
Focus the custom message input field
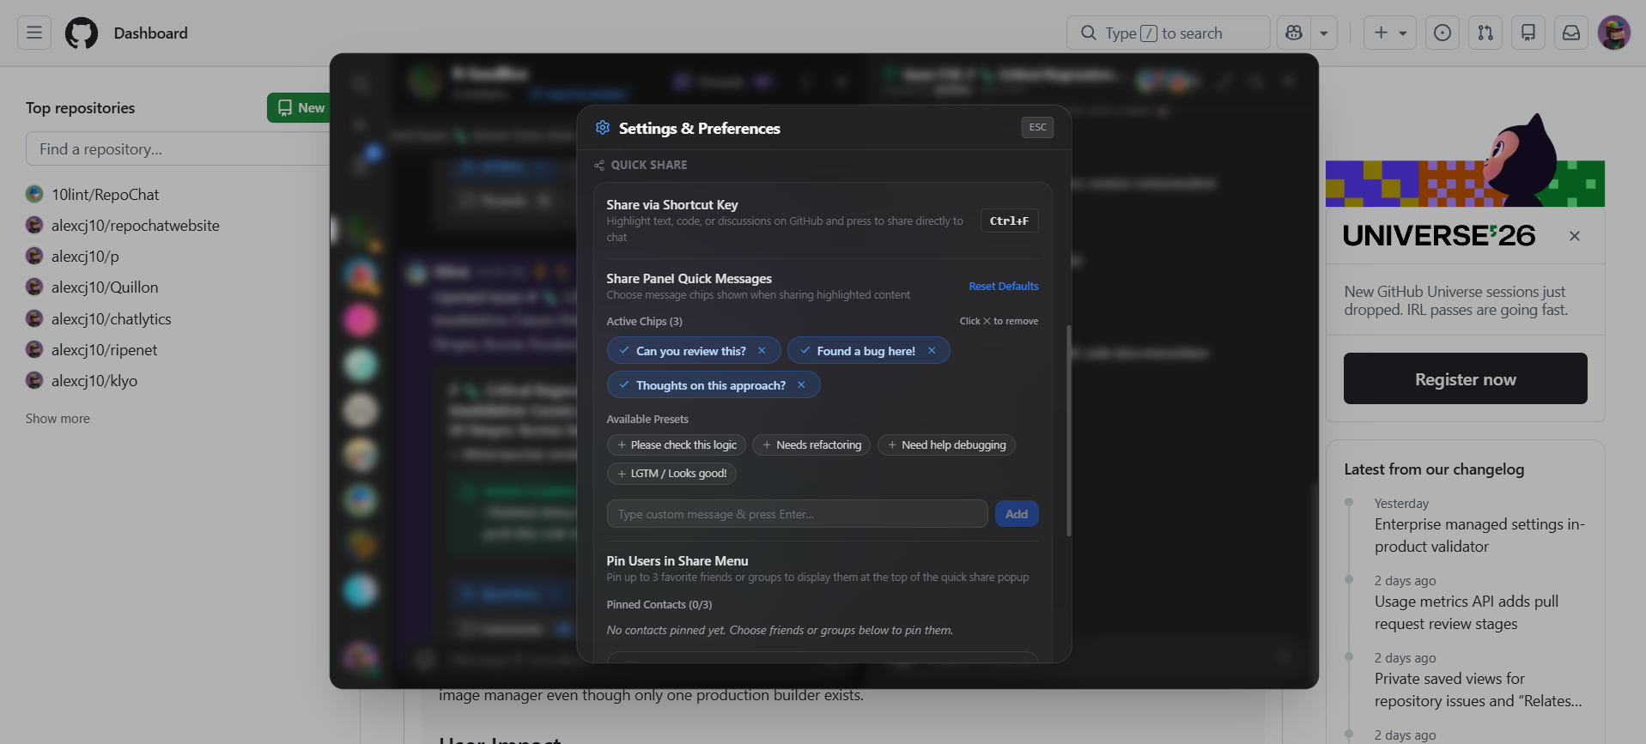pyautogui.click(x=797, y=514)
